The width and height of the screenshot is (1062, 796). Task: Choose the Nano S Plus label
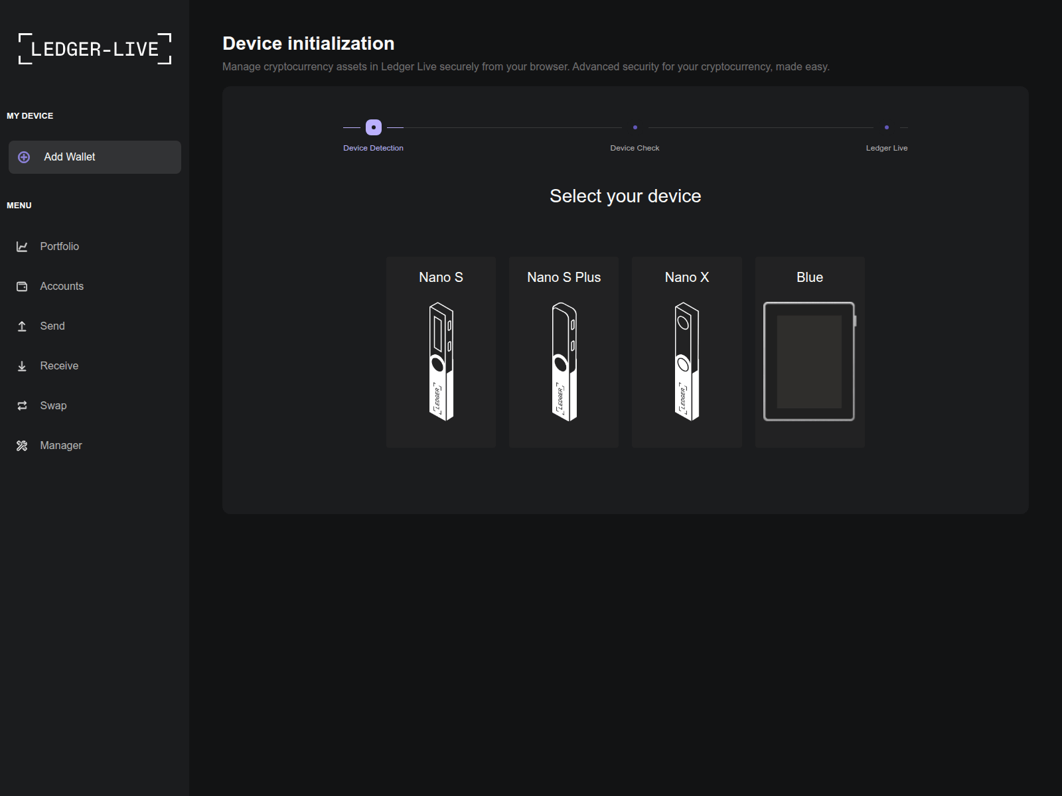[x=564, y=277]
